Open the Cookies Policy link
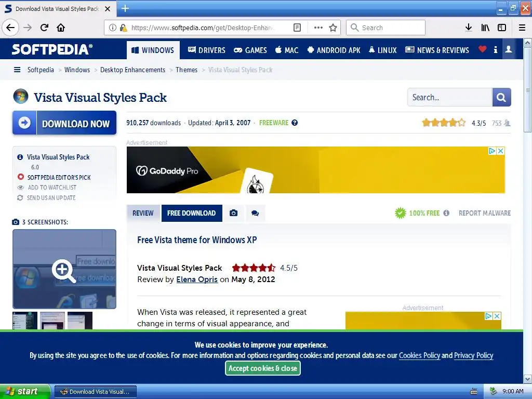This screenshot has width=532, height=399. point(419,355)
